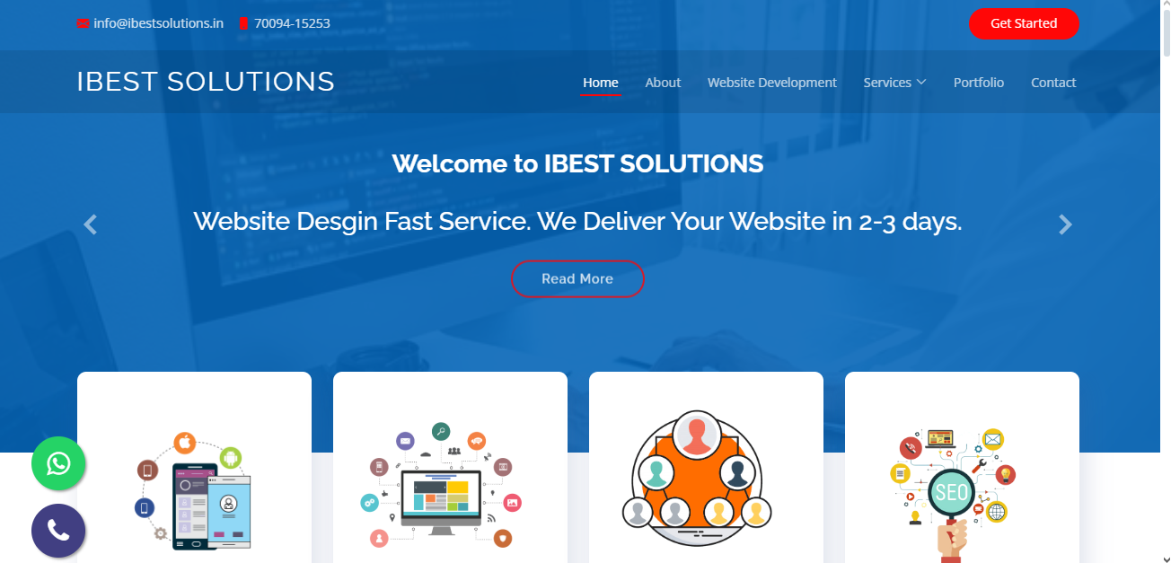Screen dimensions: 1171x563
Task: Tap the purple phone call floating icon
Action: (58, 531)
